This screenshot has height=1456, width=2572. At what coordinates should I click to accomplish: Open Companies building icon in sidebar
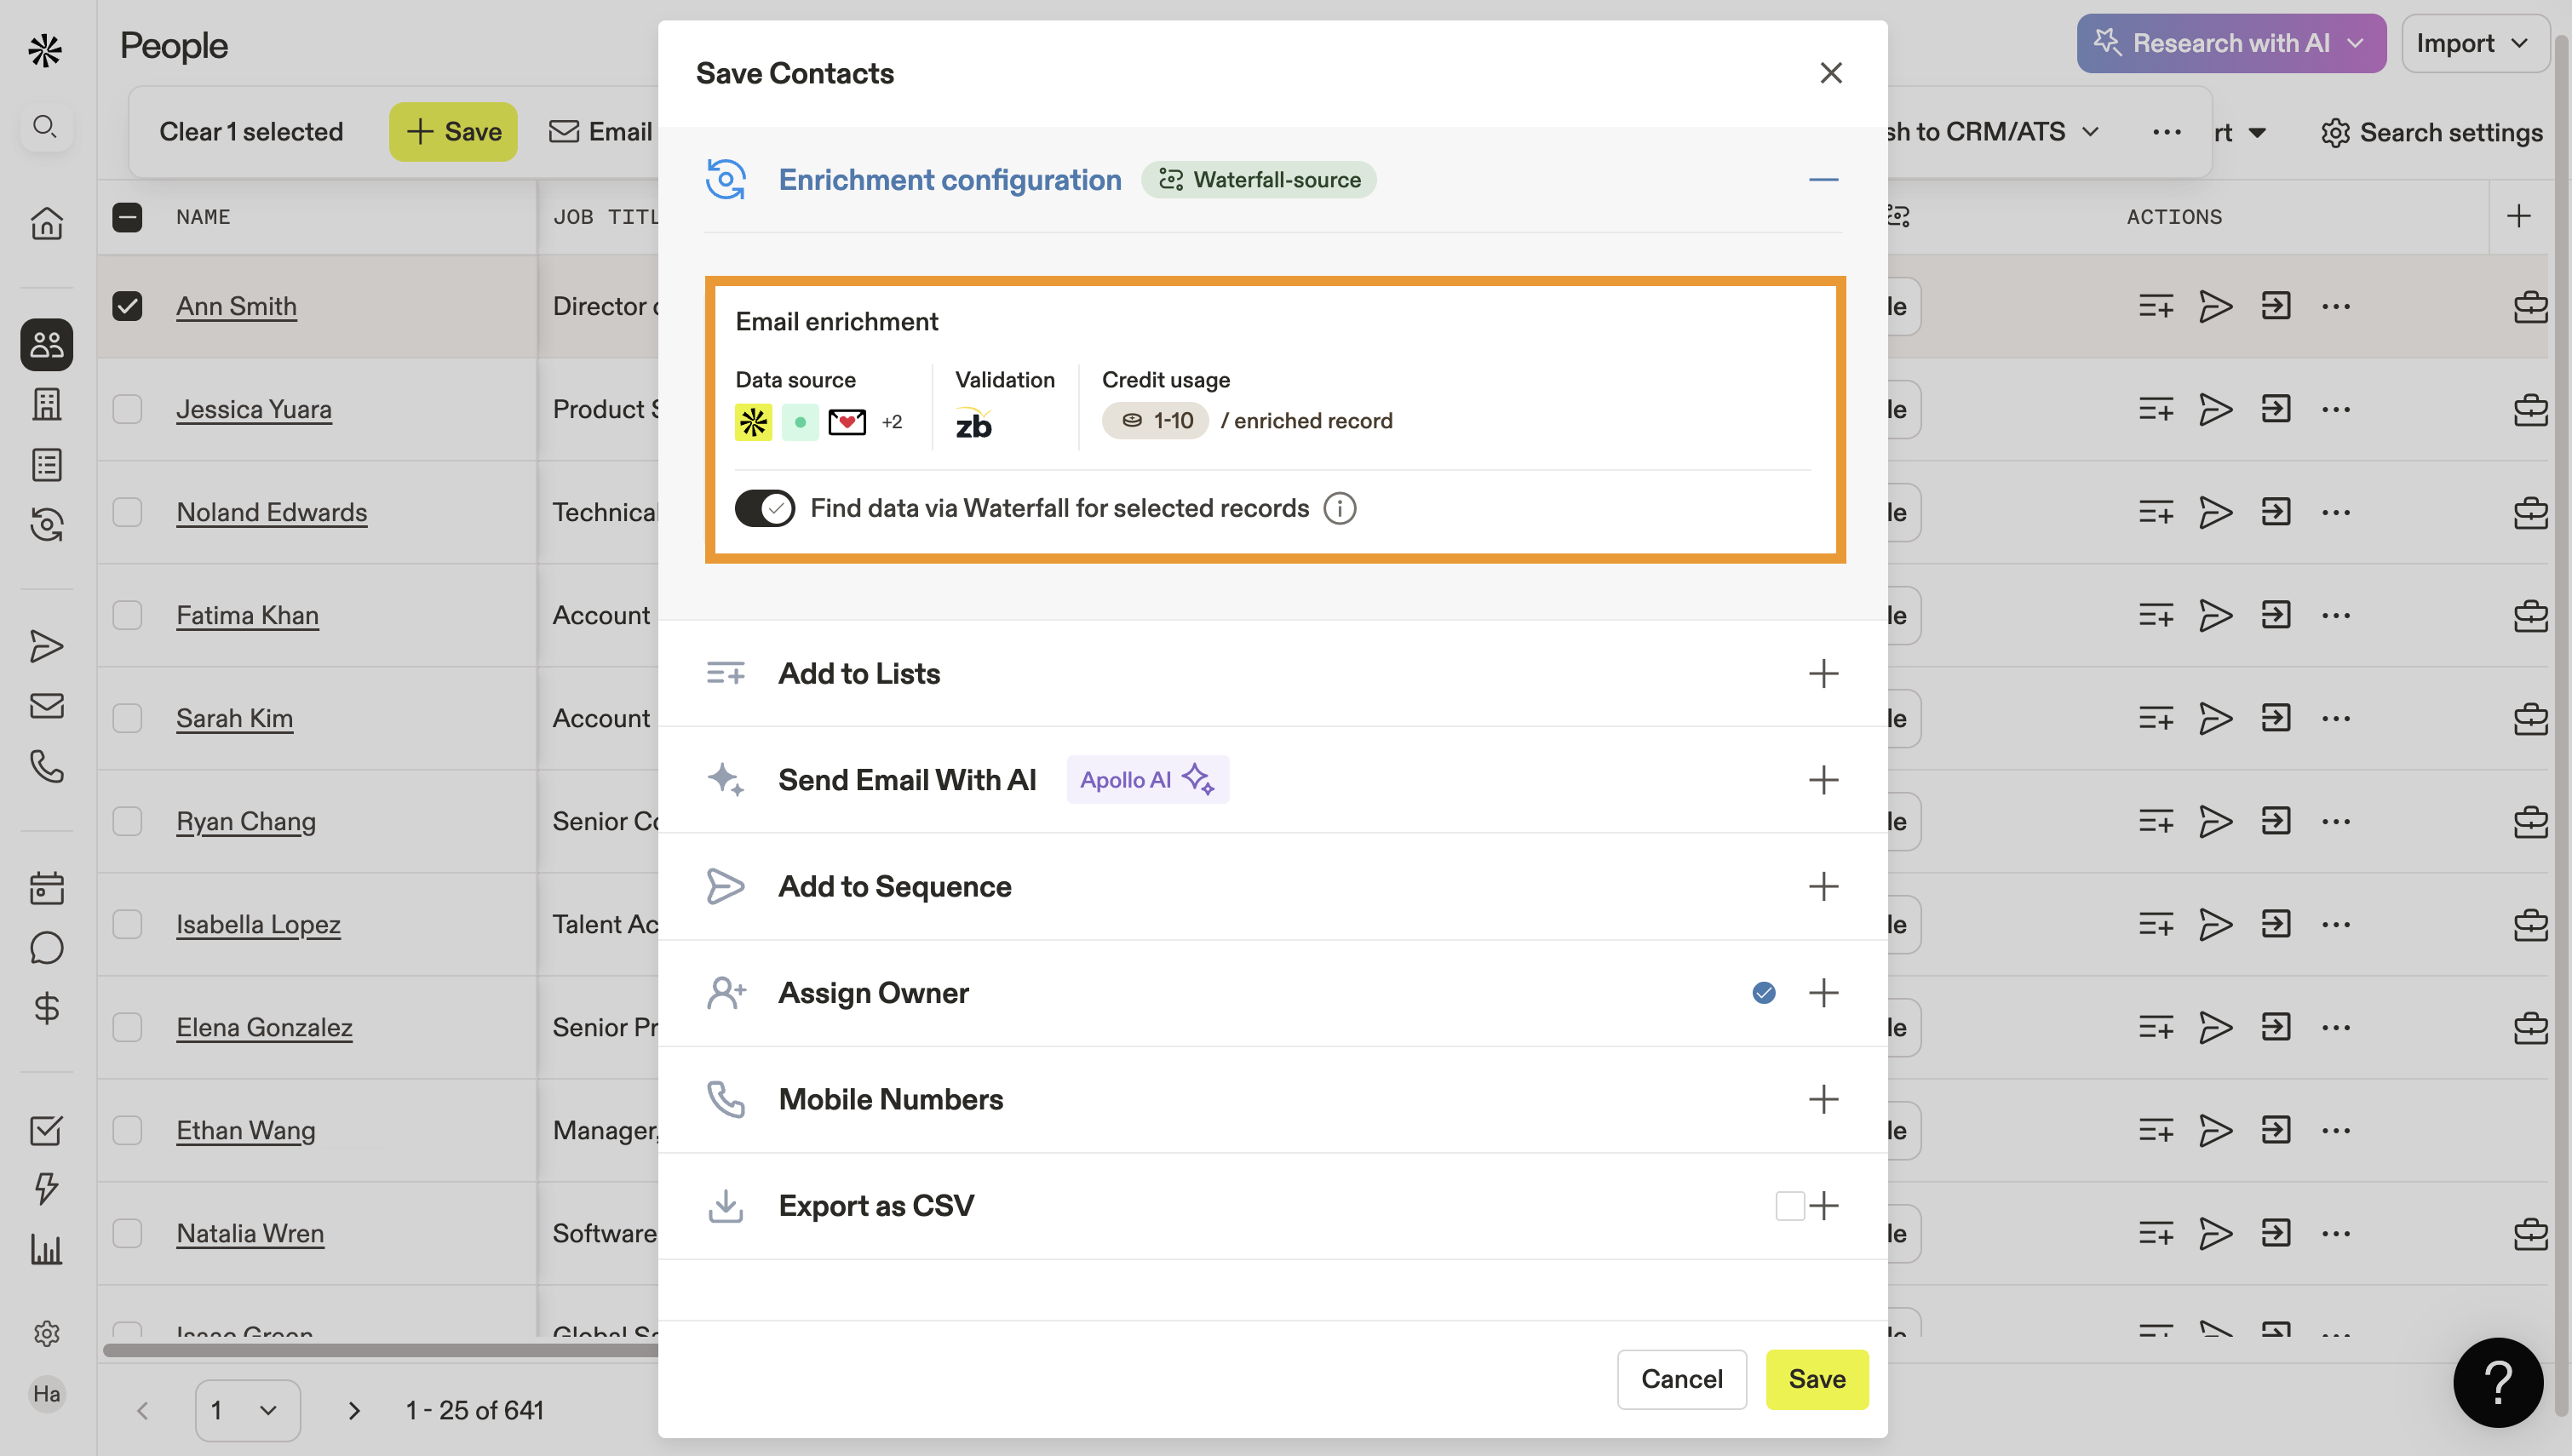click(x=46, y=404)
